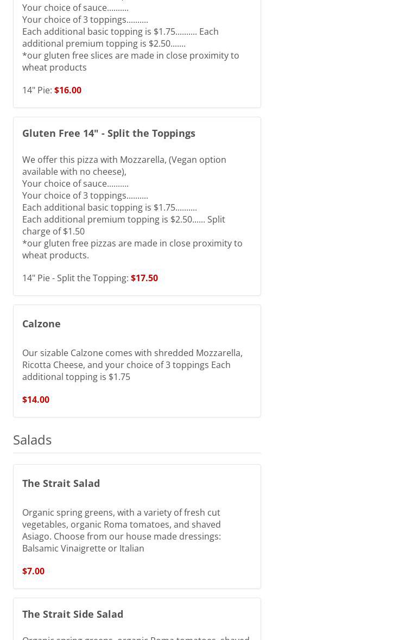Click the $14.00 Calzone price

click(x=36, y=400)
